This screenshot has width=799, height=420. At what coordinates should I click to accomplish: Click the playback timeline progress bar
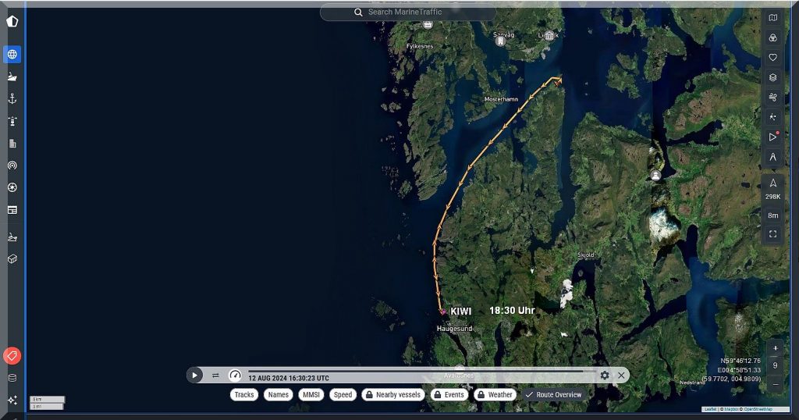[x=415, y=372]
